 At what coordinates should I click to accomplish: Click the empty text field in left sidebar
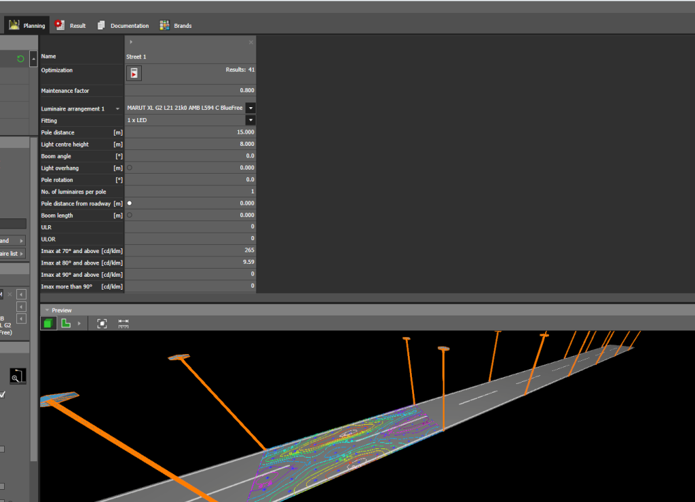click(13, 224)
